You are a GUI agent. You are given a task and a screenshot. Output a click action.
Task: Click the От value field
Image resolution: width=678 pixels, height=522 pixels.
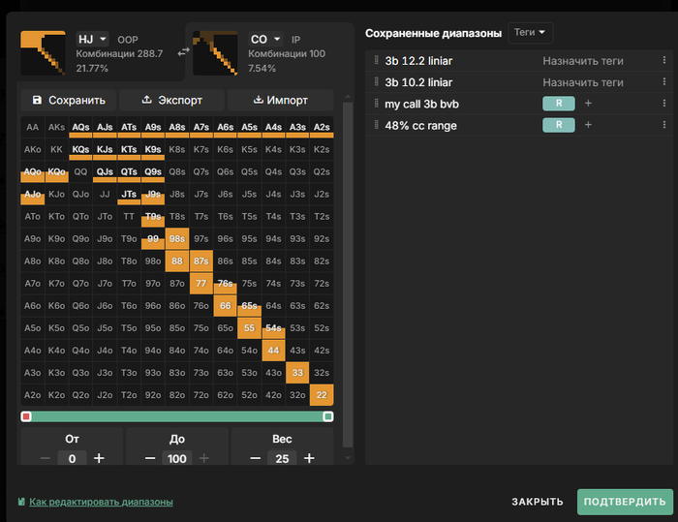(72, 458)
